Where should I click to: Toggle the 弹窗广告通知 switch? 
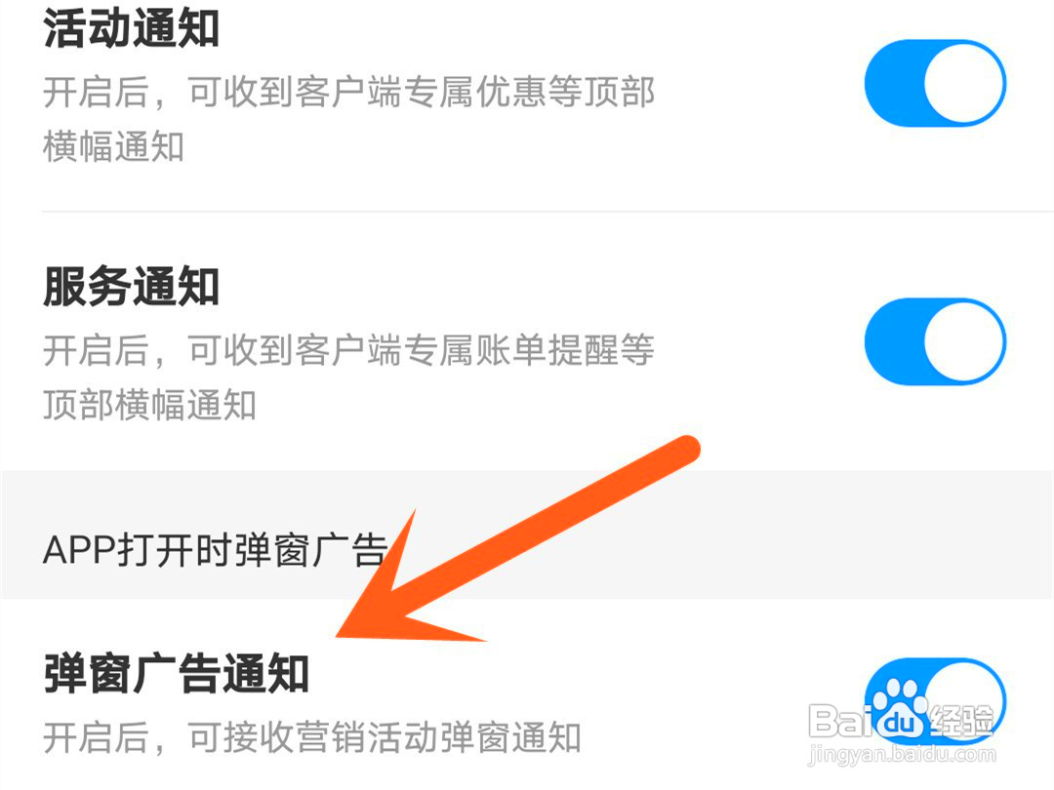935,700
